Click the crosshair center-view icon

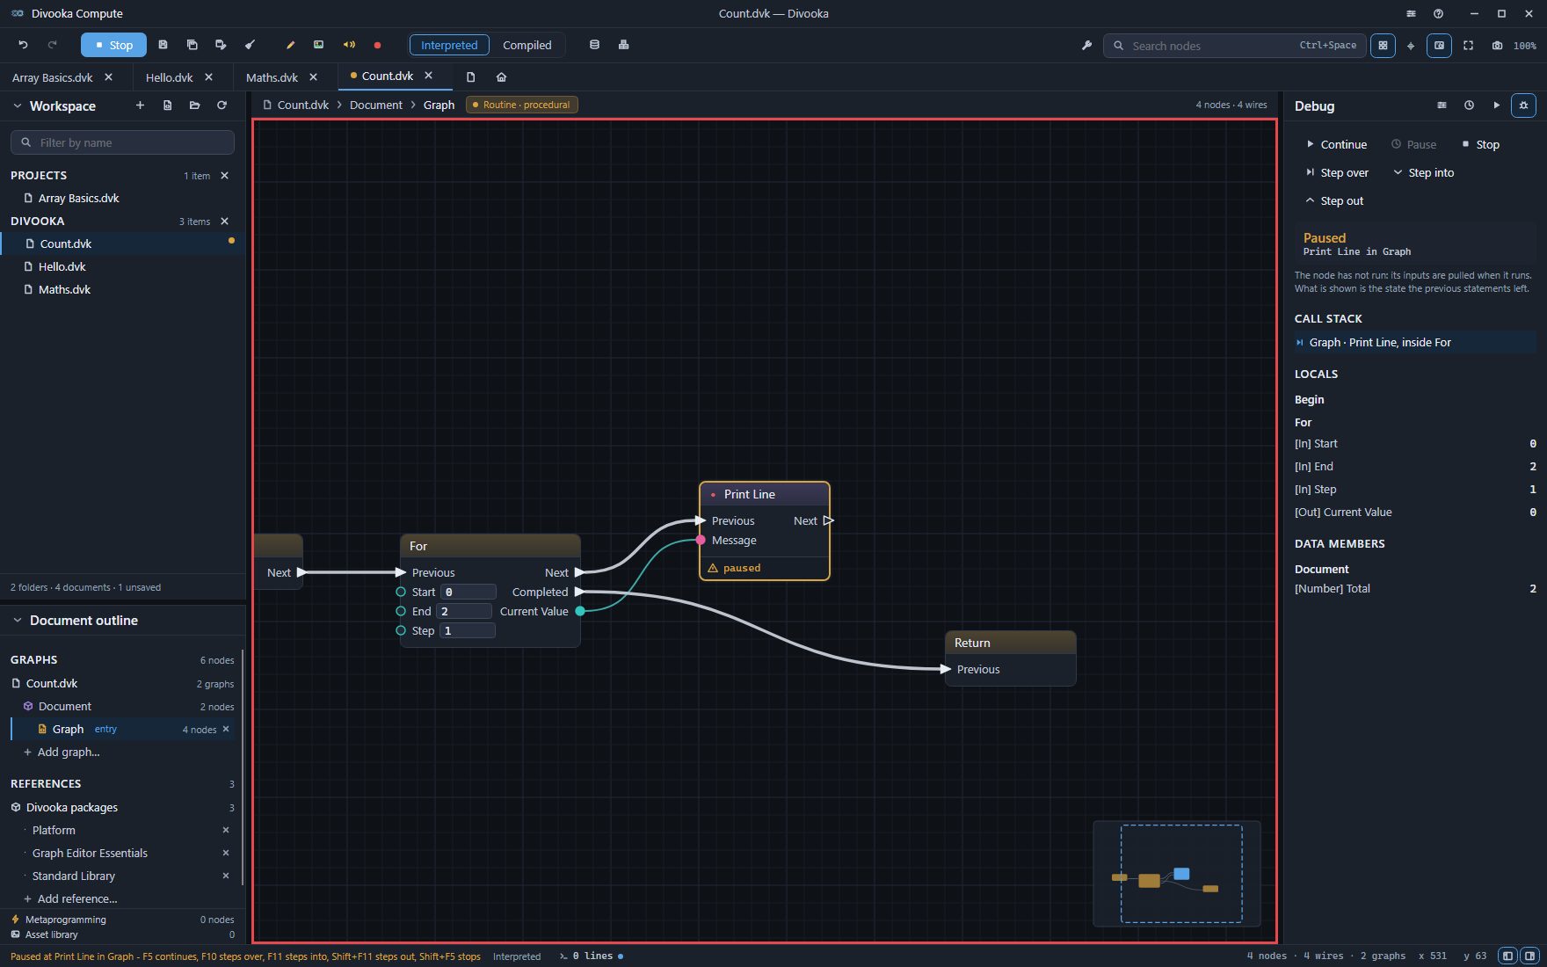click(x=1411, y=46)
